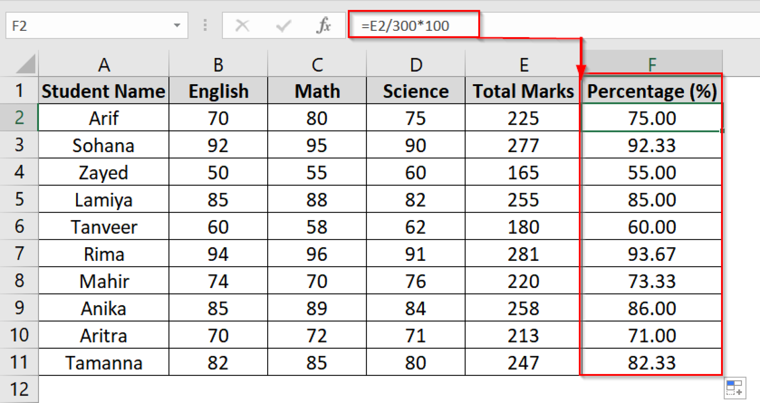Click the Insert Function (fx) icon

324,25
